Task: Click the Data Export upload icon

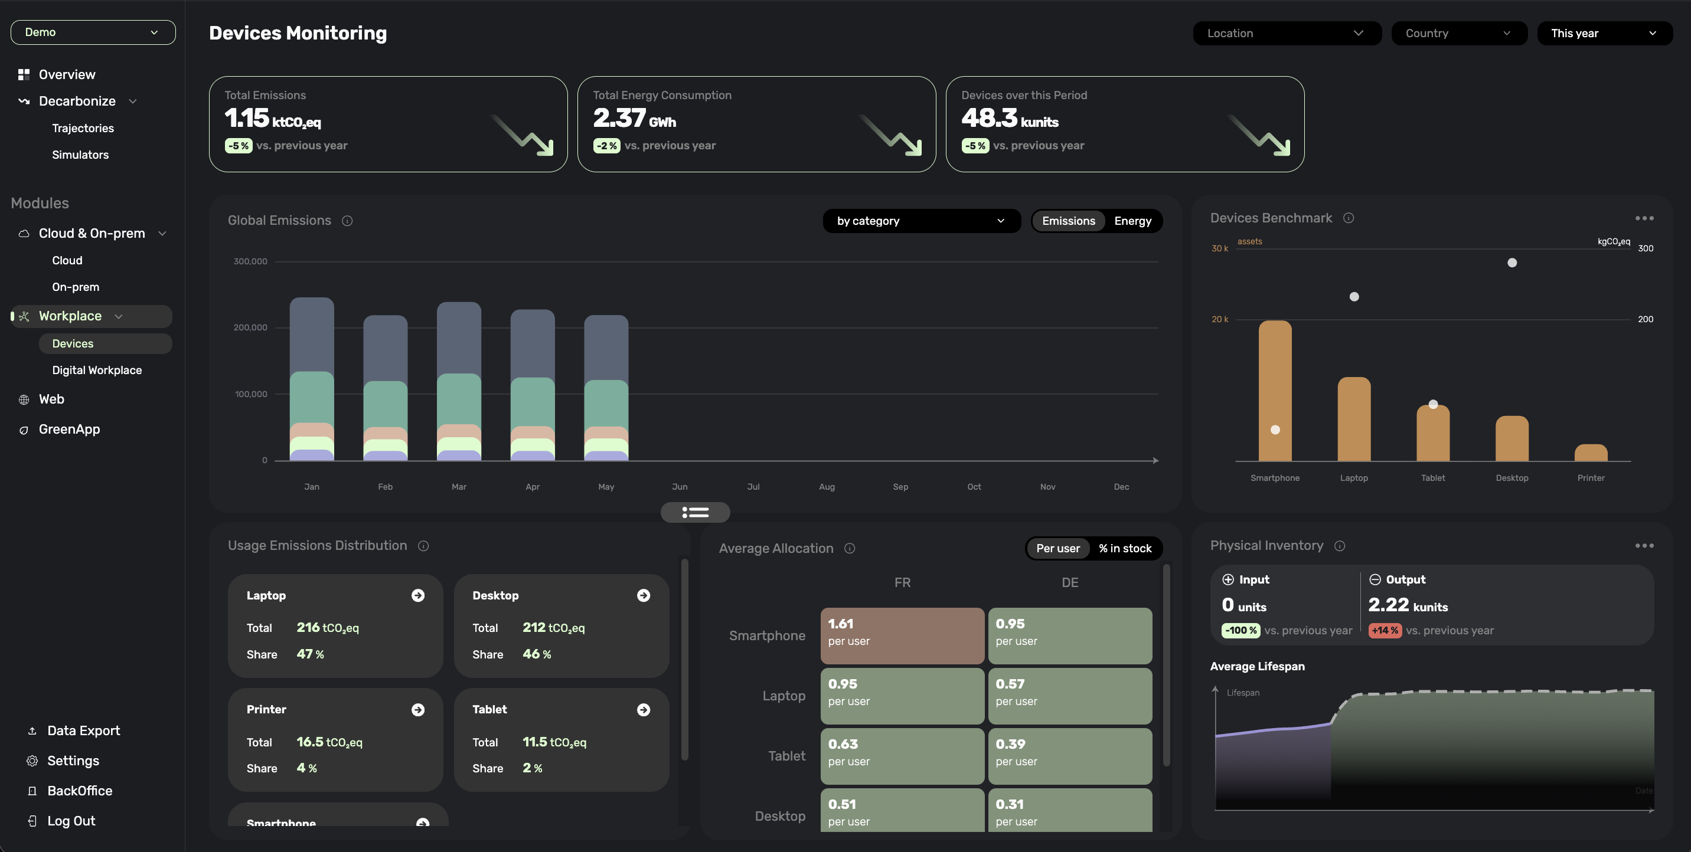Action: pyautogui.click(x=32, y=730)
